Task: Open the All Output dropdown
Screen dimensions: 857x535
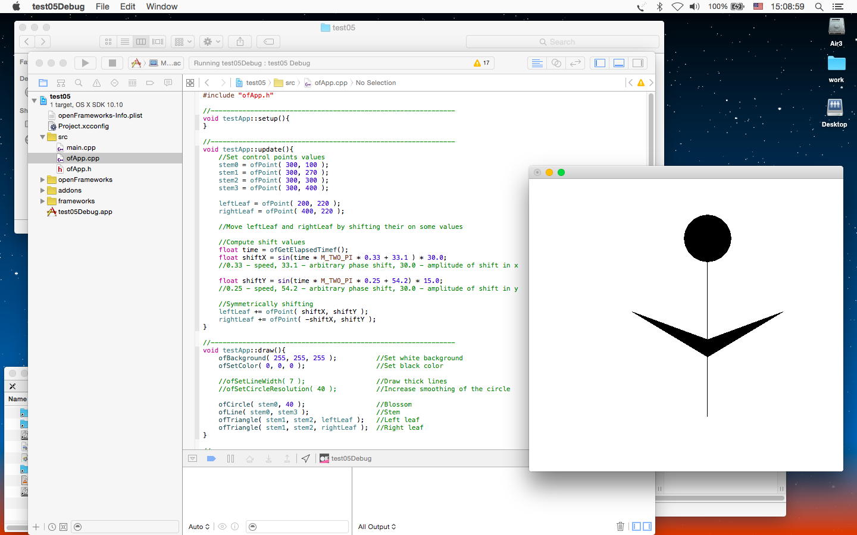Action: tap(377, 527)
